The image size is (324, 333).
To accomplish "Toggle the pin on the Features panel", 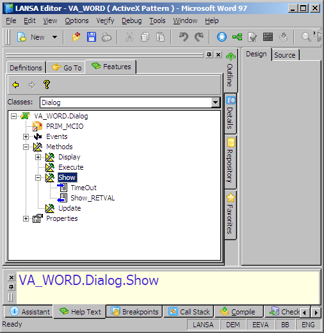I will point(209,54).
